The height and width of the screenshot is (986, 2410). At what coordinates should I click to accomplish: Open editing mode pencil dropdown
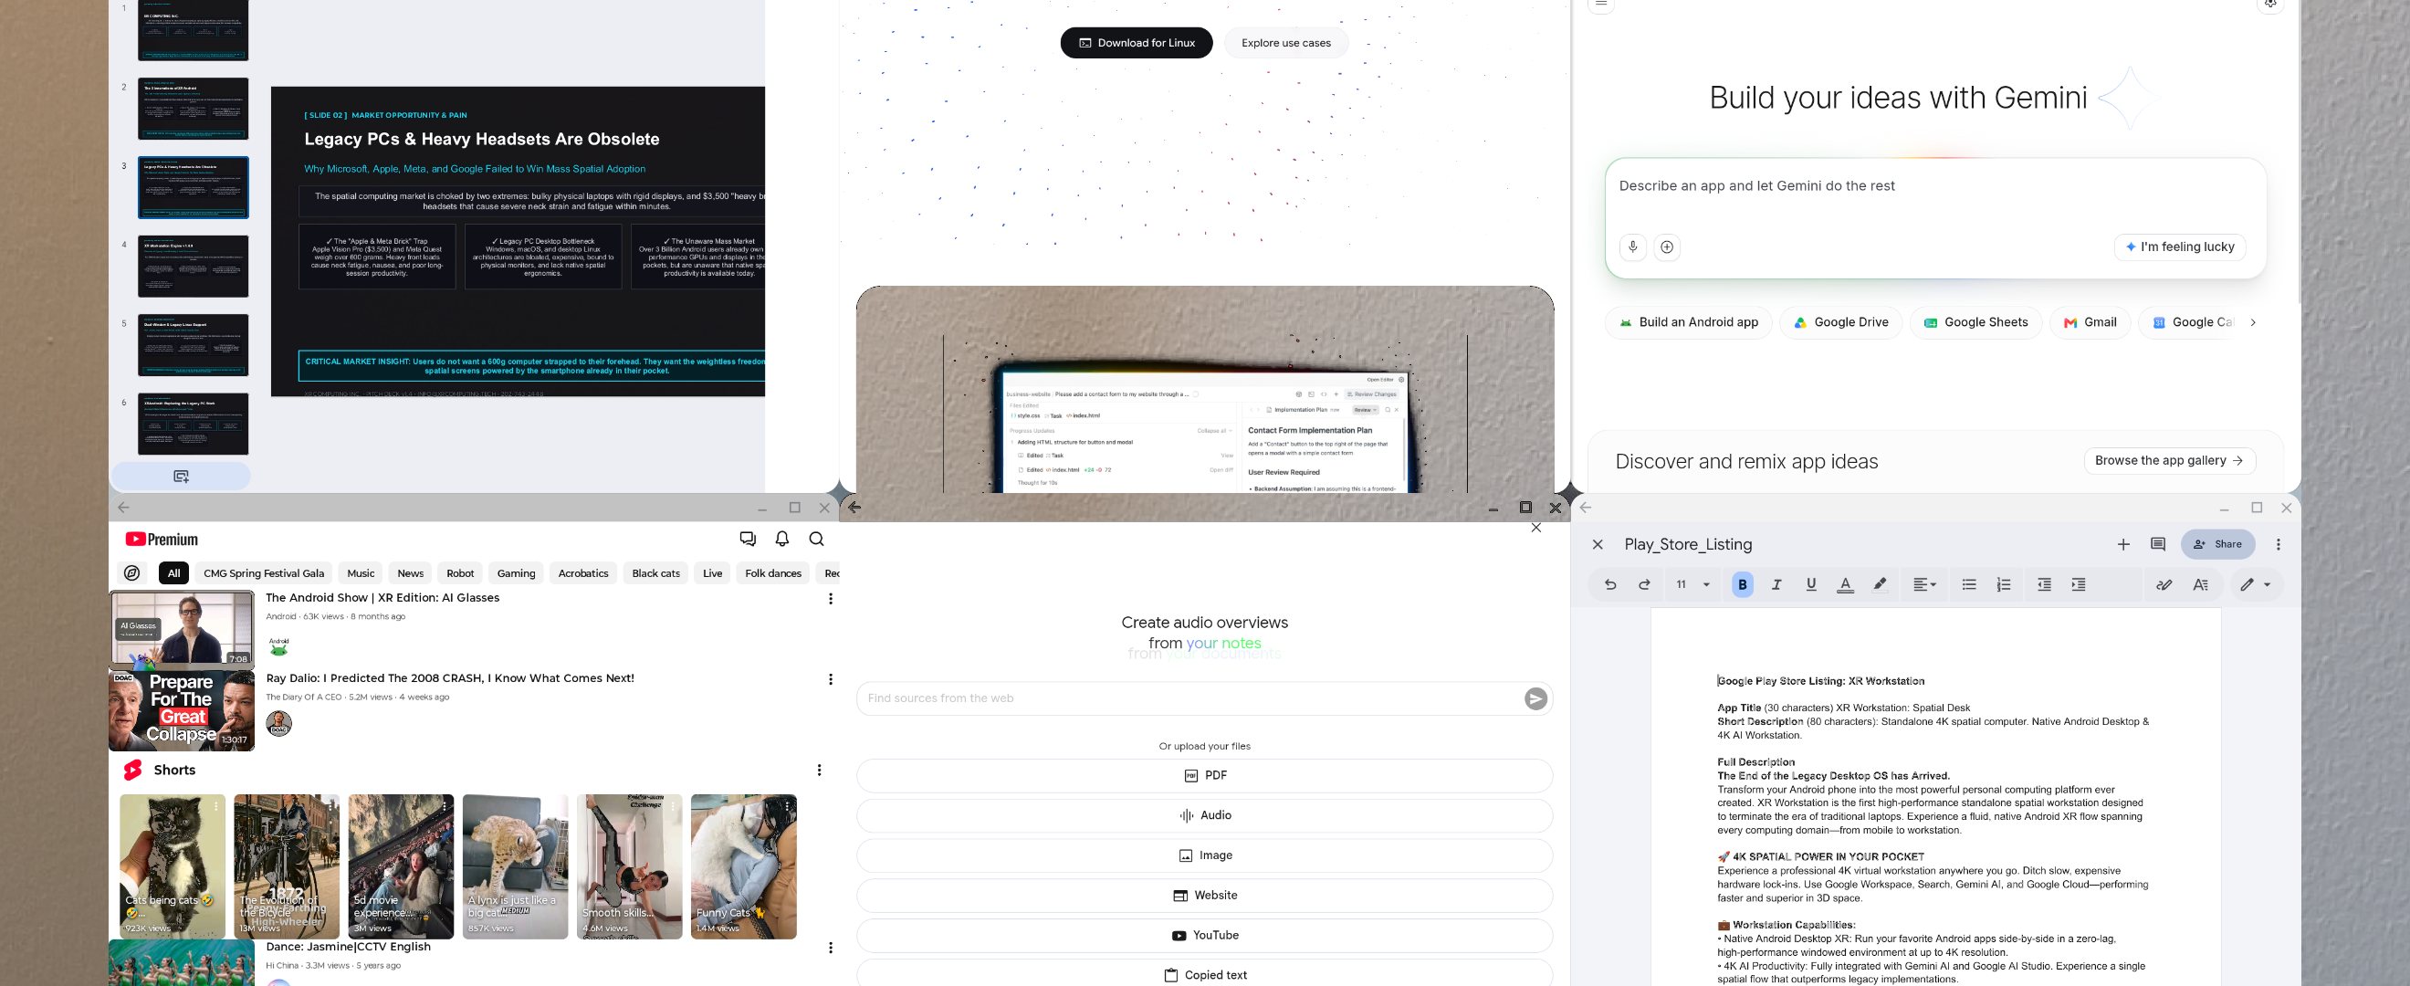(x=2256, y=584)
